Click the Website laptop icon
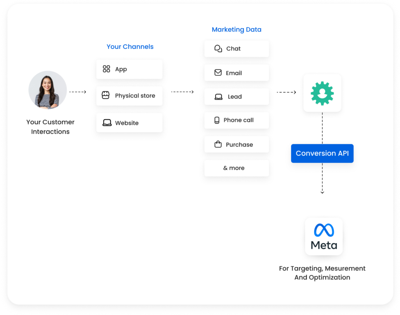Screen dimensions: 400x315 point(107,123)
